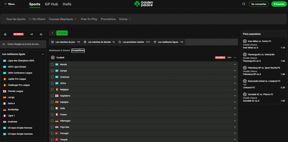Screen dimensions: 288x142
Task: Click the Golden Palace clover logo
Action: 137,4
